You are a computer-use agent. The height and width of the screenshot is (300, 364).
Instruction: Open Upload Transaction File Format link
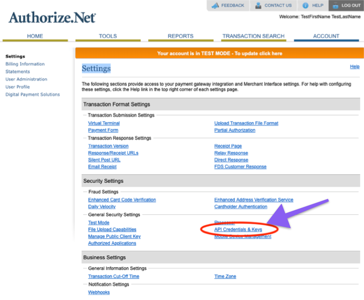pos(246,123)
